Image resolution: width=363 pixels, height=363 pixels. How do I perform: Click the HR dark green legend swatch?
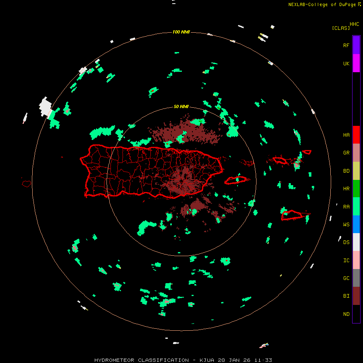(356, 189)
